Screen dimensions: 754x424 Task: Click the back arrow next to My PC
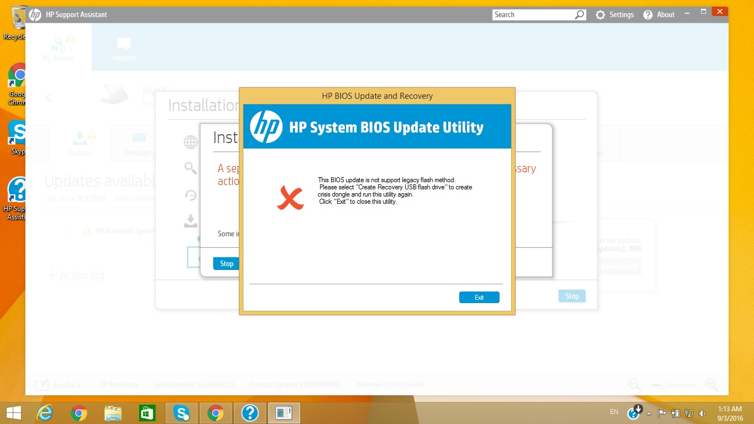49,98
